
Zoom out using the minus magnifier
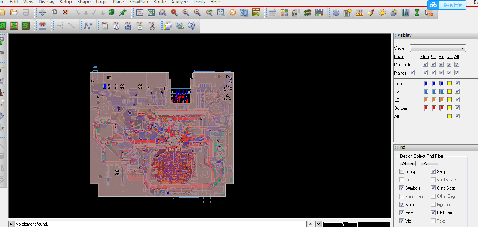tap(197, 12)
